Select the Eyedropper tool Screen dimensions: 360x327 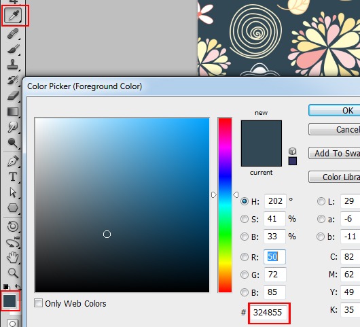pyautogui.click(x=13, y=16)
